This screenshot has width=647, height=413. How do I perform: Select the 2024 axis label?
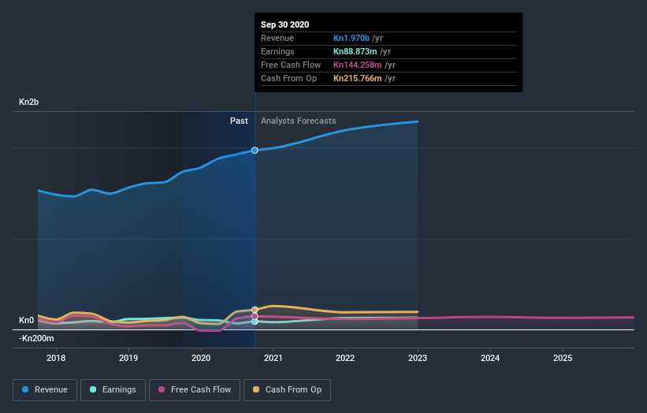click(x=490, y=358)
